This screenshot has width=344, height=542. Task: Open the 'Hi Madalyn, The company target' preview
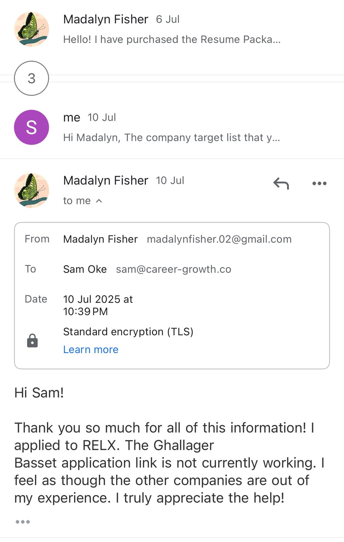(x=171, y=138)
